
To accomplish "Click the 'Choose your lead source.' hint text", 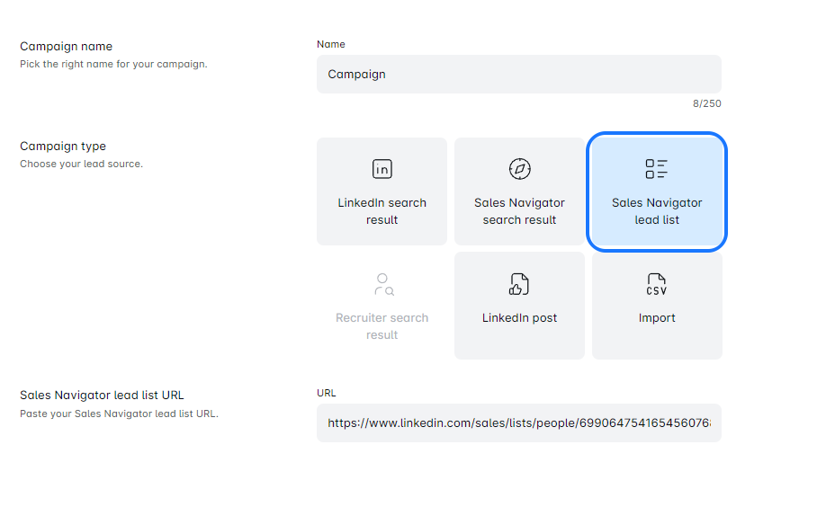I will 81,164.
